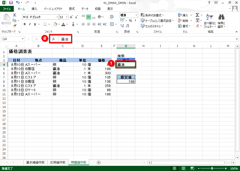Decrease font size with small A icon

[76, 17]
